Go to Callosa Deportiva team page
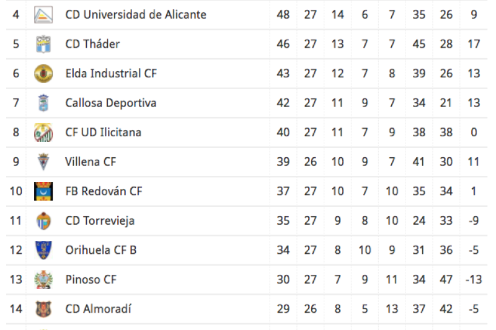This screenshot has width=496, height=330. 110,103
